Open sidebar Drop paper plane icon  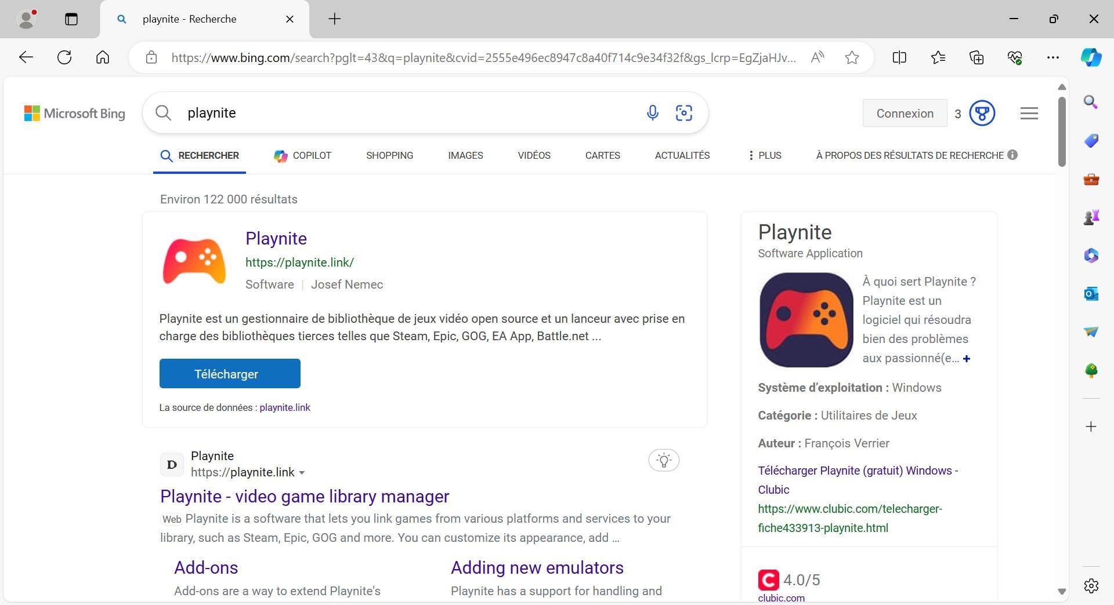click(1091, 332)
